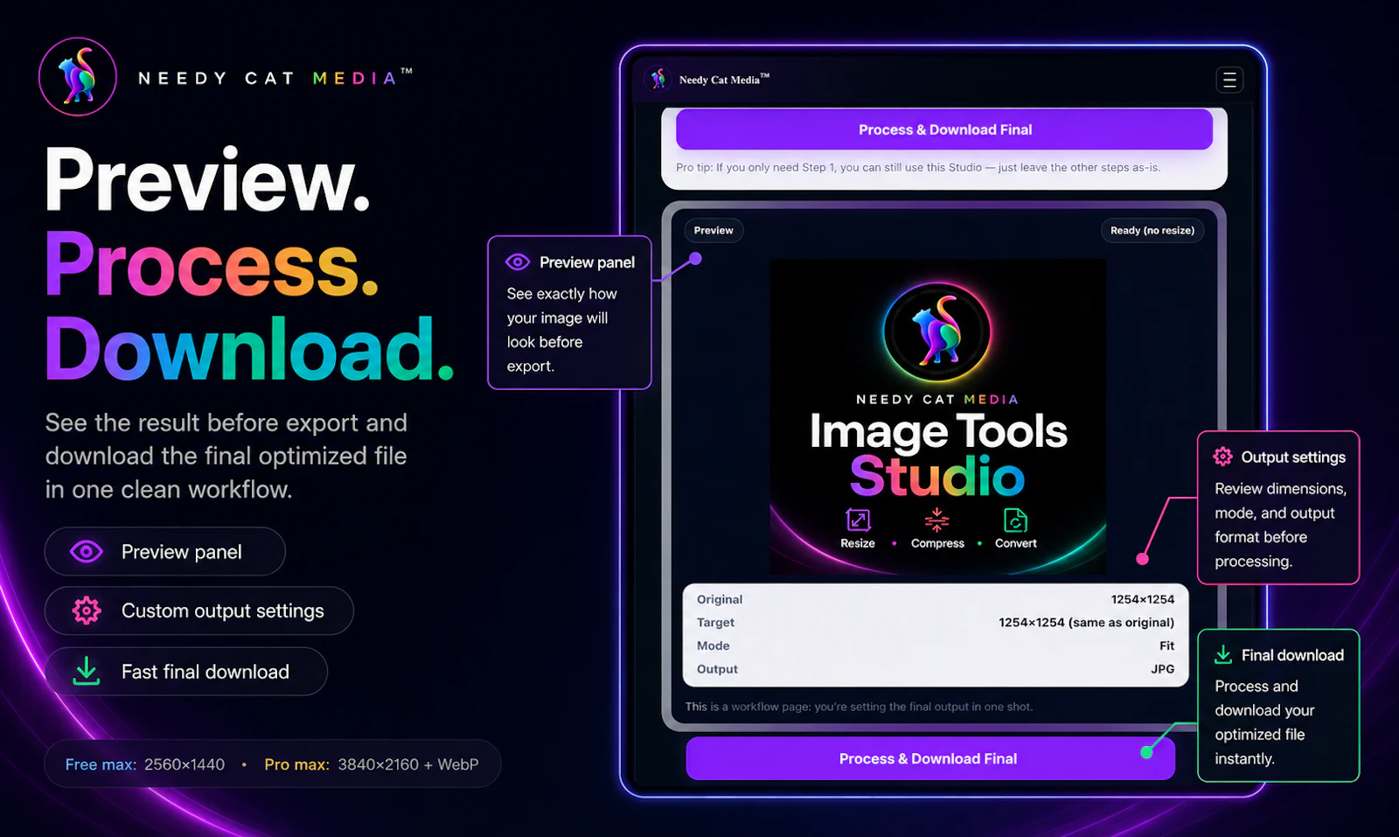Click the 'Preview.' headline word

click(x=208, y=179)
